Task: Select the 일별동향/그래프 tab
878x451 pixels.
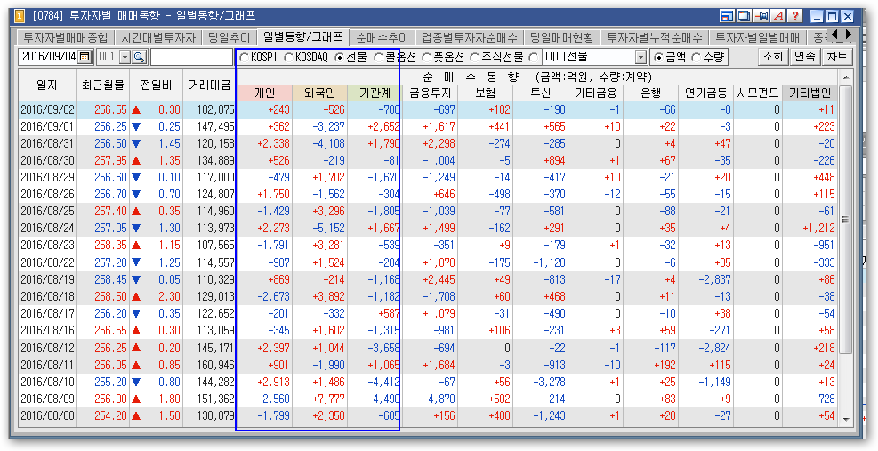Action: pyautogui.click(x=303, y=37)
